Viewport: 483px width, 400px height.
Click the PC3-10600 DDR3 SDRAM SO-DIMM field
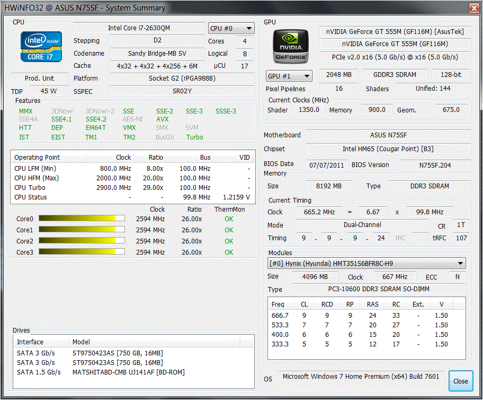point(379,289)
